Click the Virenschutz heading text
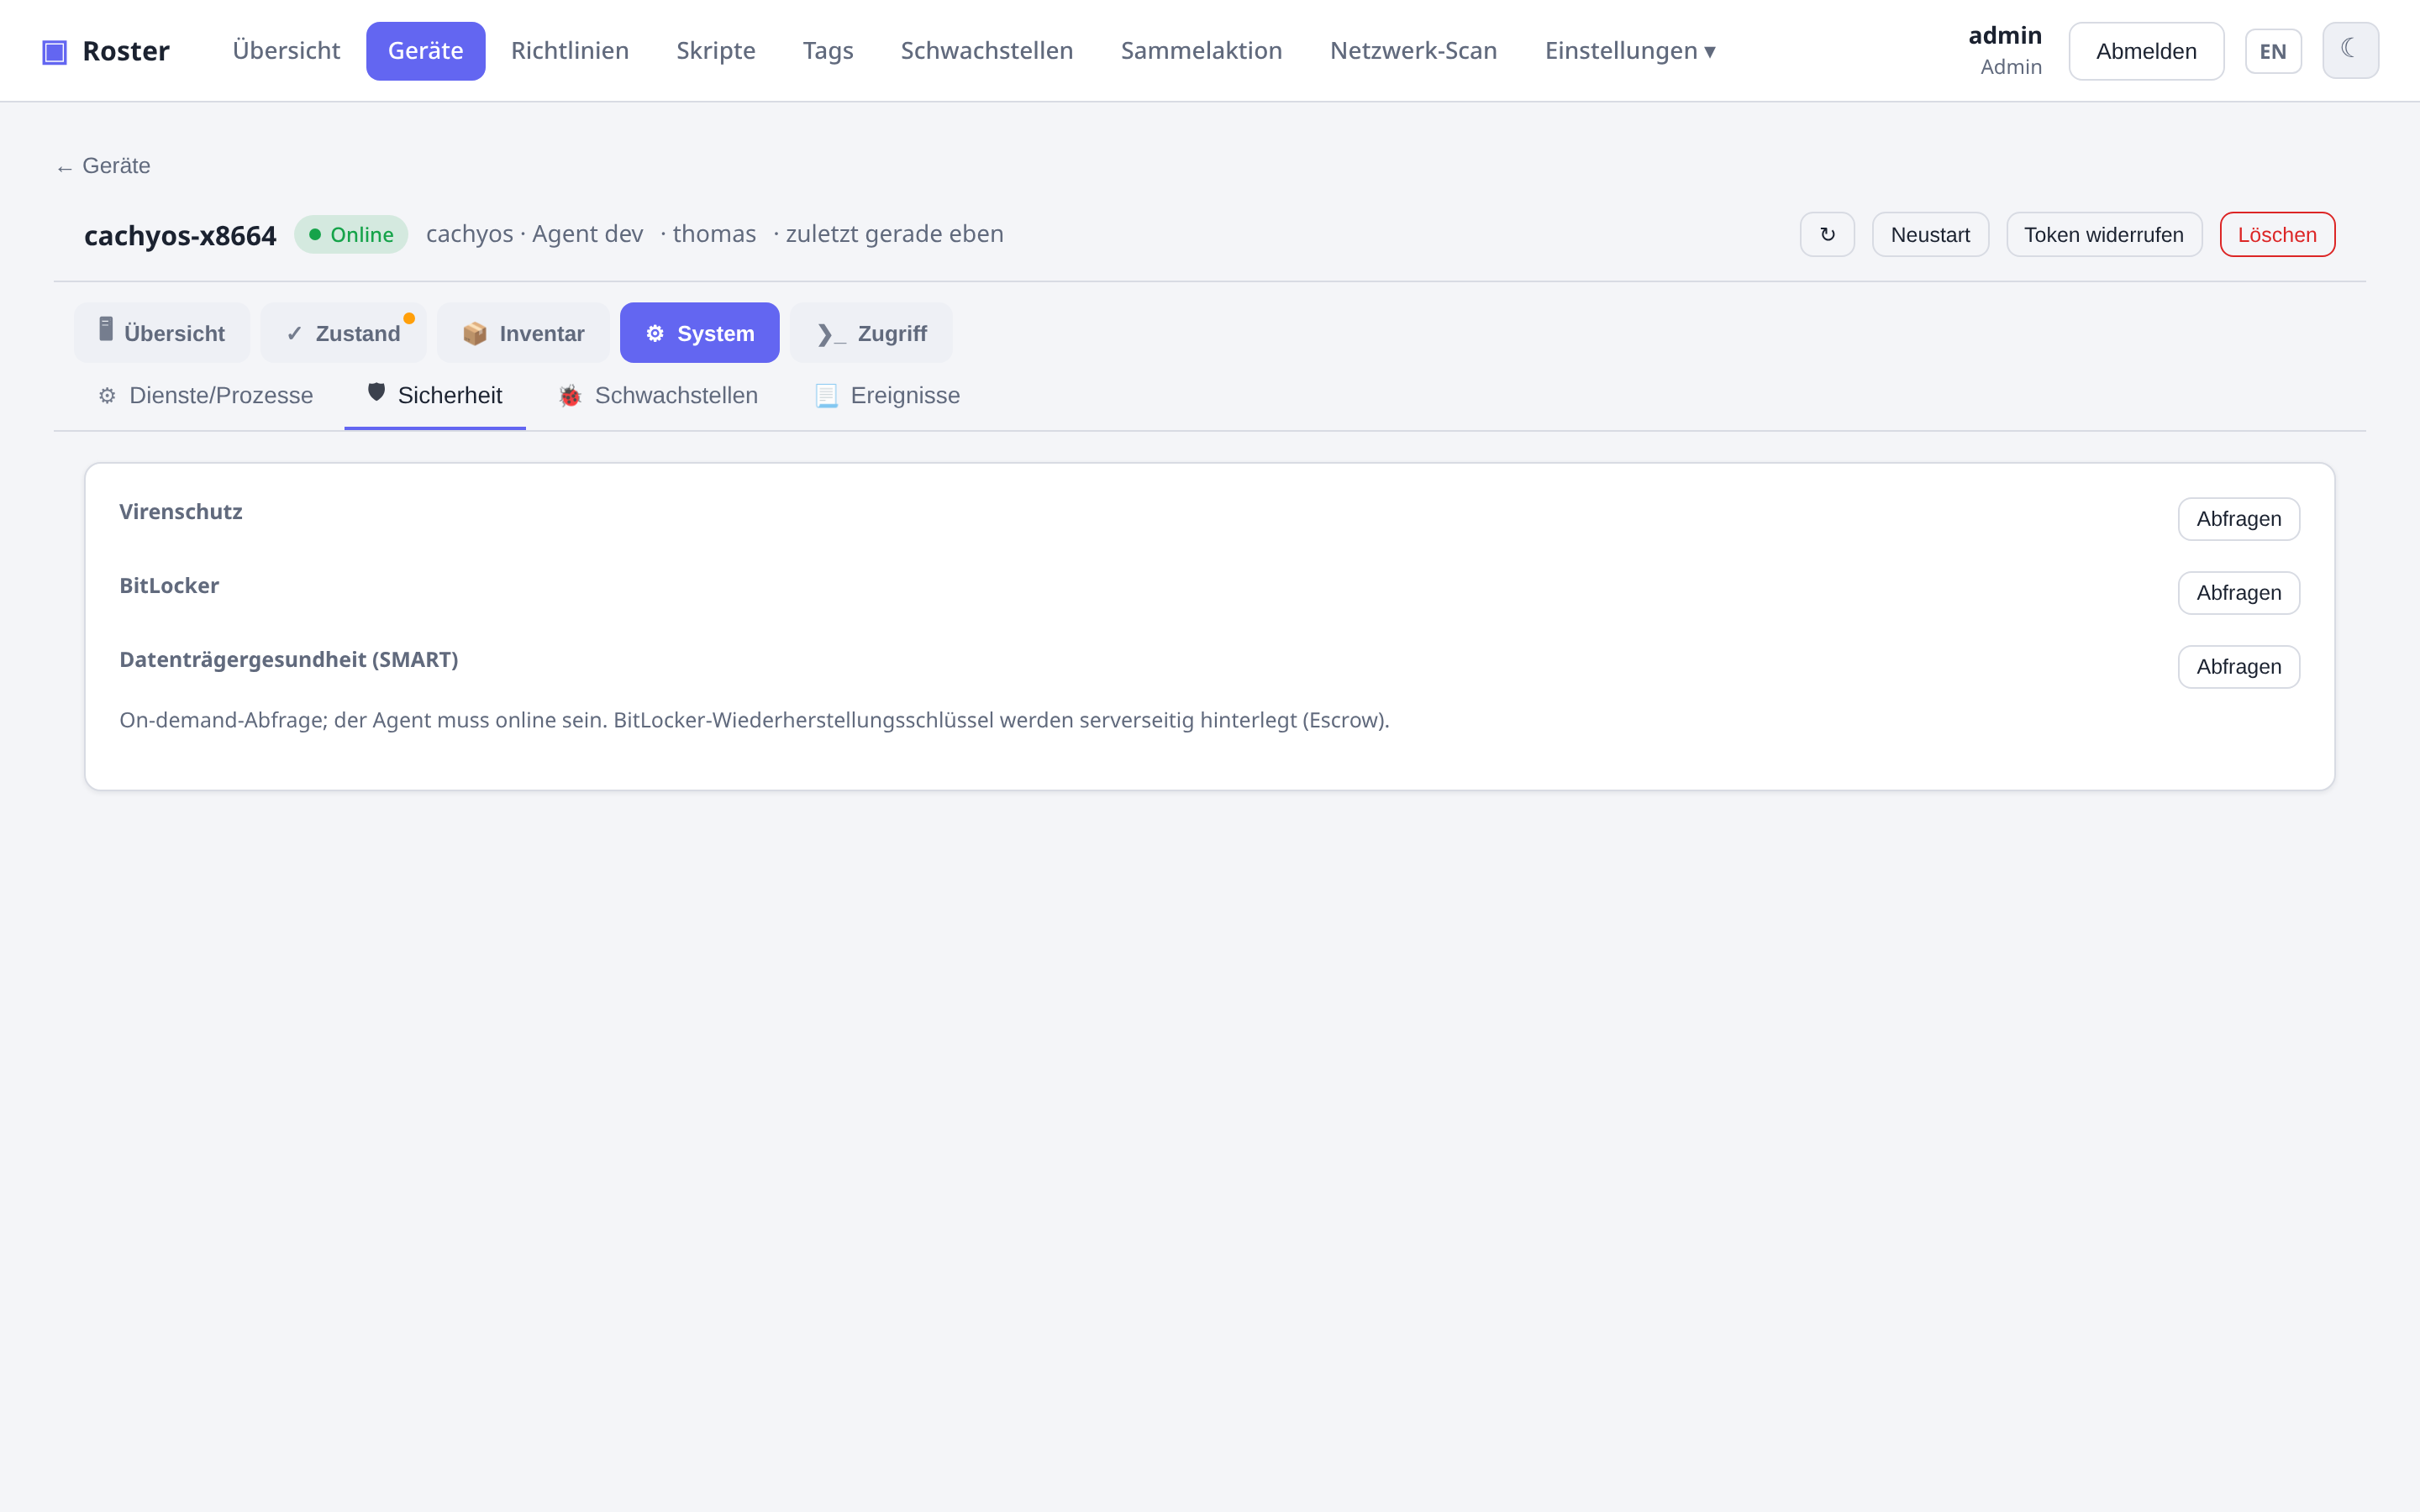The height and width of the screenshot is (1512, 2420). [181, 512]
